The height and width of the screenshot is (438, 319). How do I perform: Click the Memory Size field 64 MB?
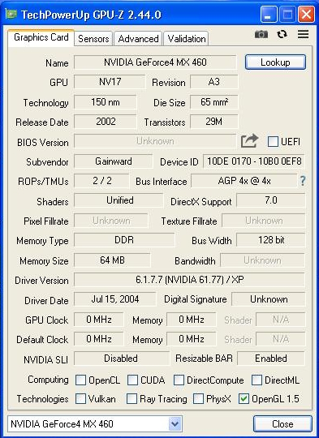[112, 260]
